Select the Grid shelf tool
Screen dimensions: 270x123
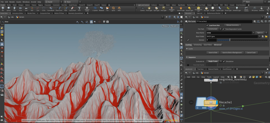click(26, 9)
